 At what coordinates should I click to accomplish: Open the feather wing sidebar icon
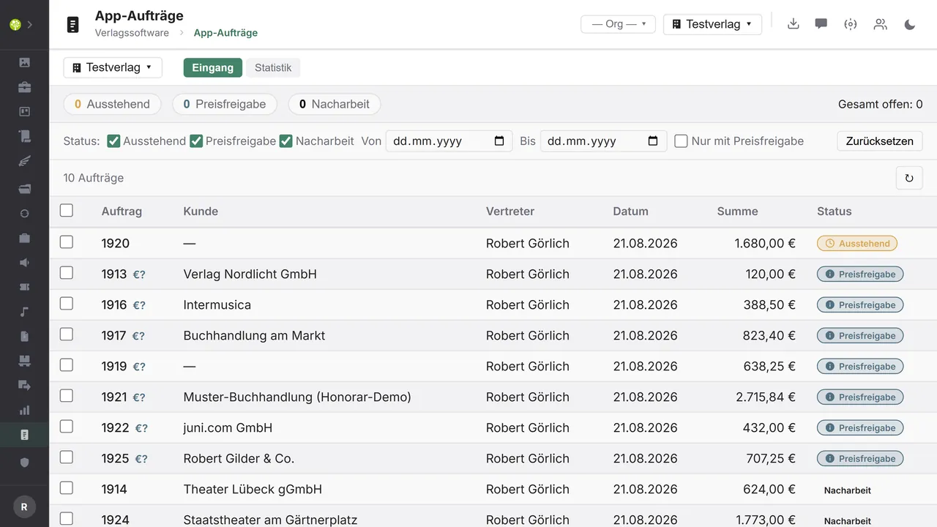[x=24, y=161]
